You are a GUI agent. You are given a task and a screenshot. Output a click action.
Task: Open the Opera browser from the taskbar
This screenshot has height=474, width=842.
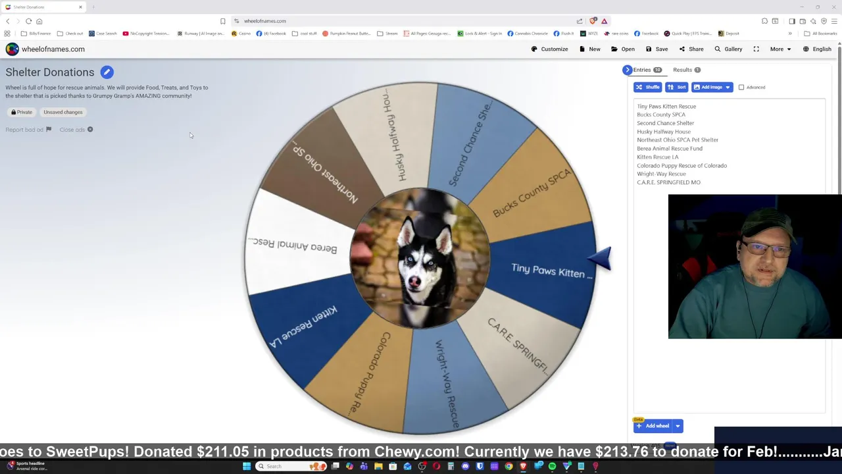(436, 466)
